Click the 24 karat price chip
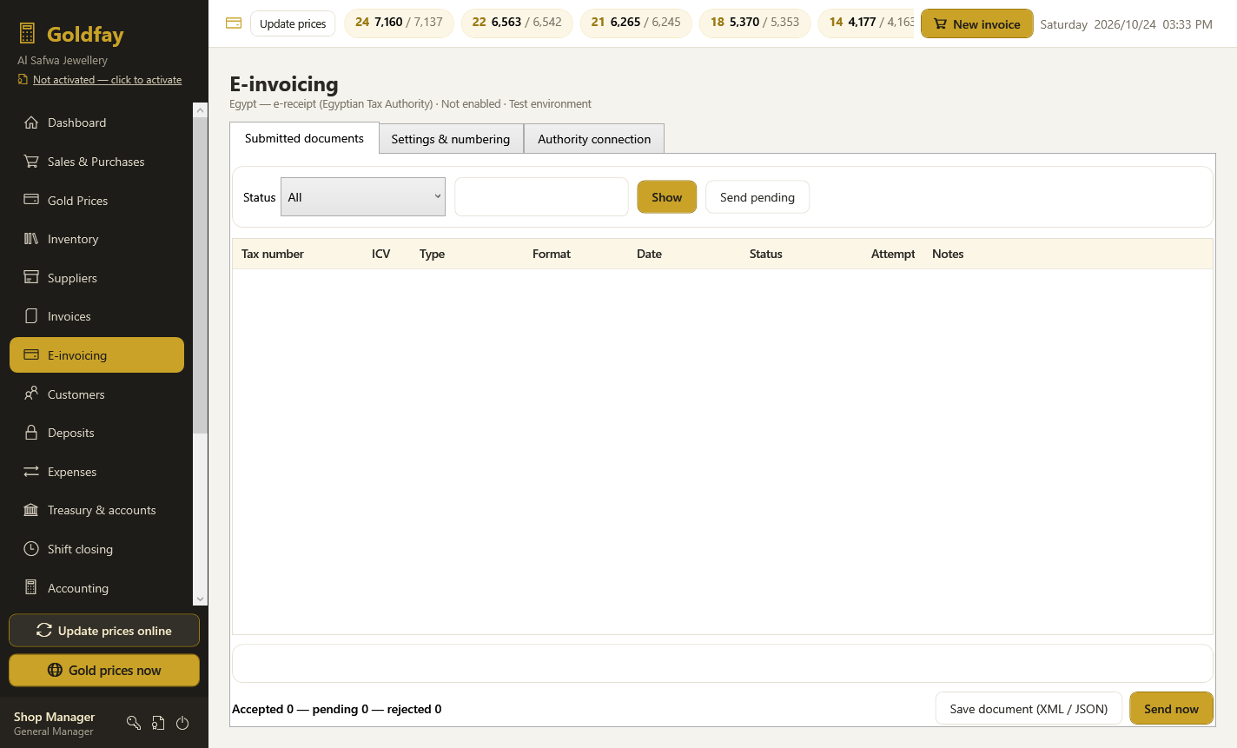 (399, 23)
